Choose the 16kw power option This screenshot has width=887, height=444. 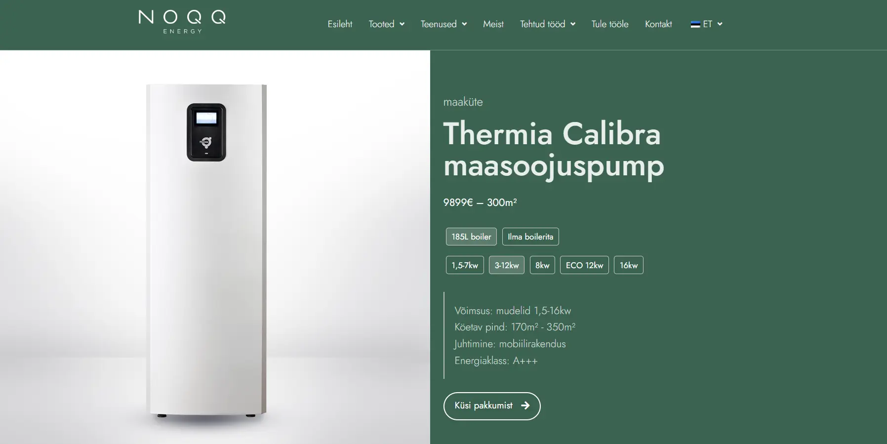click(629, 265)
